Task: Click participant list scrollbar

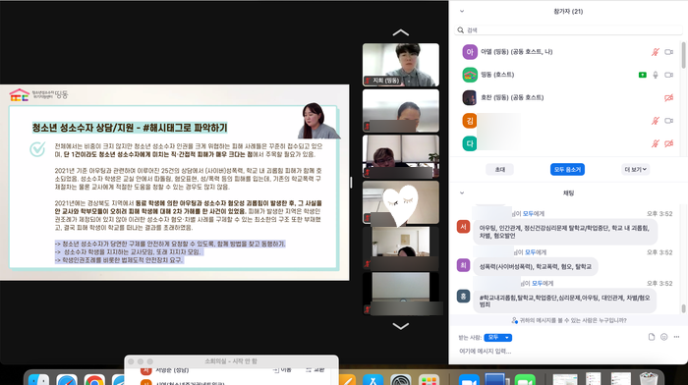Action: pyautogui.click(x=683, y=55)
